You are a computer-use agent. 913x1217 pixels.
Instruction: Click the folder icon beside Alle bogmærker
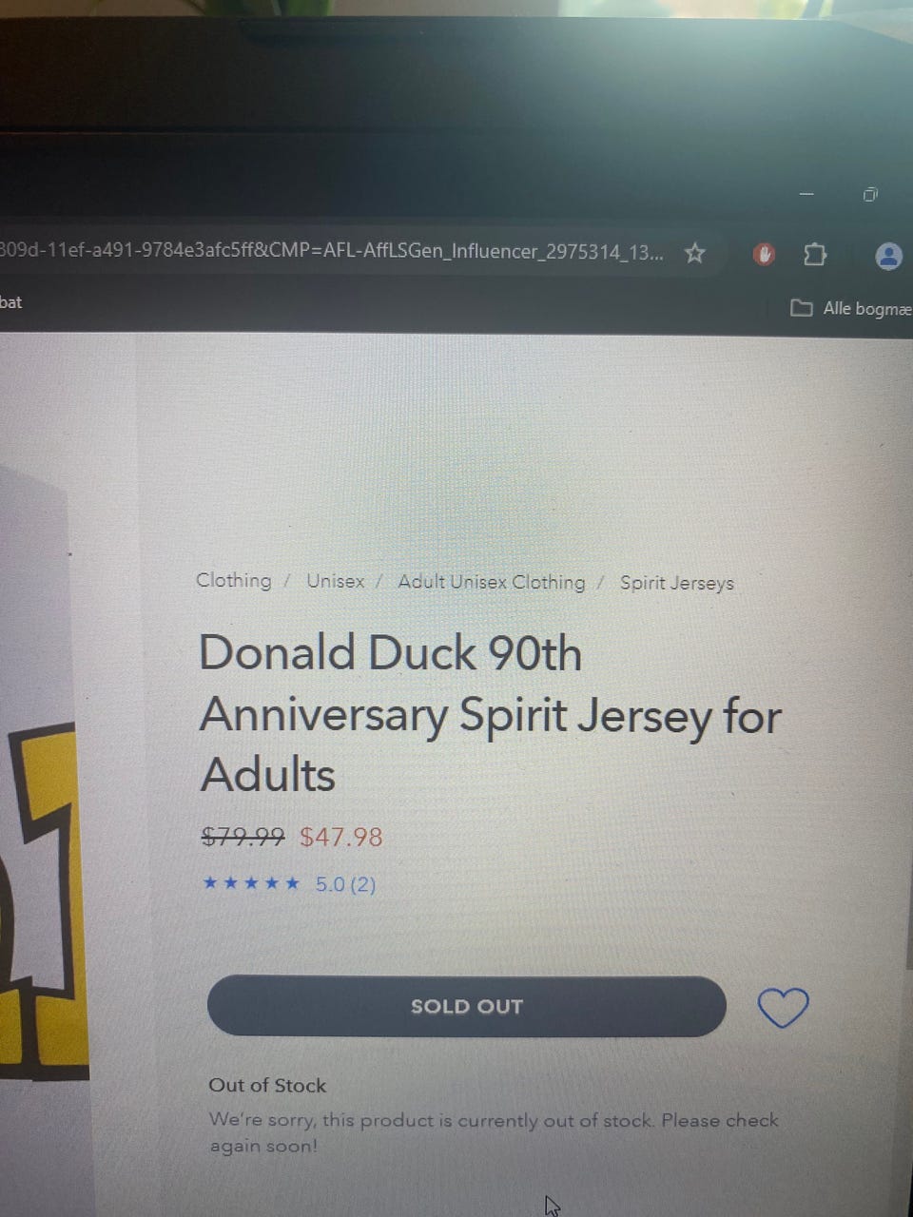tap(802, 308)
